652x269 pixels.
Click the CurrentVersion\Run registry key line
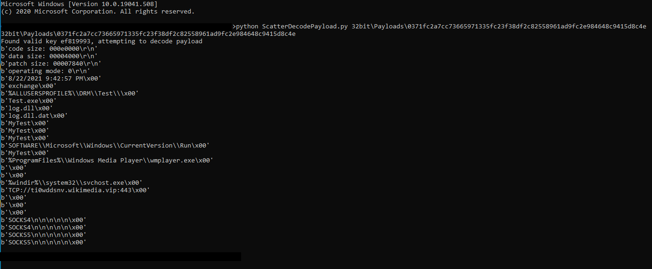[x=105, y=146]
